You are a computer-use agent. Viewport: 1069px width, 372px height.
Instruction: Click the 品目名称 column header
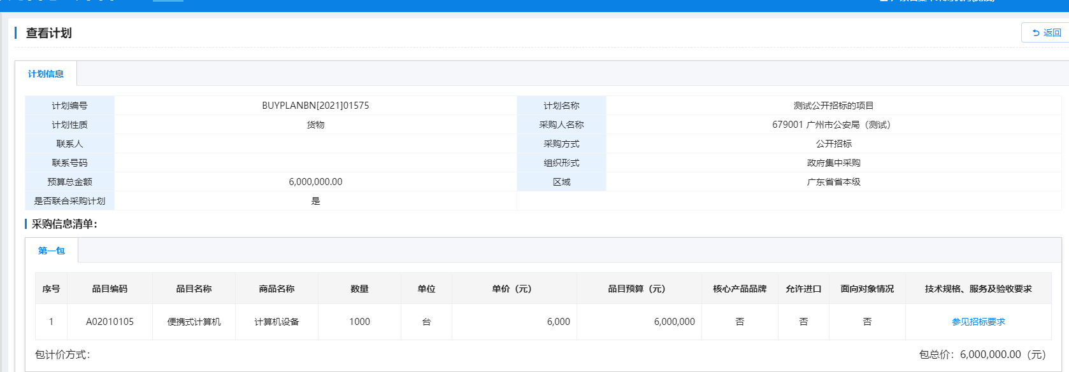tap(194, 289)
